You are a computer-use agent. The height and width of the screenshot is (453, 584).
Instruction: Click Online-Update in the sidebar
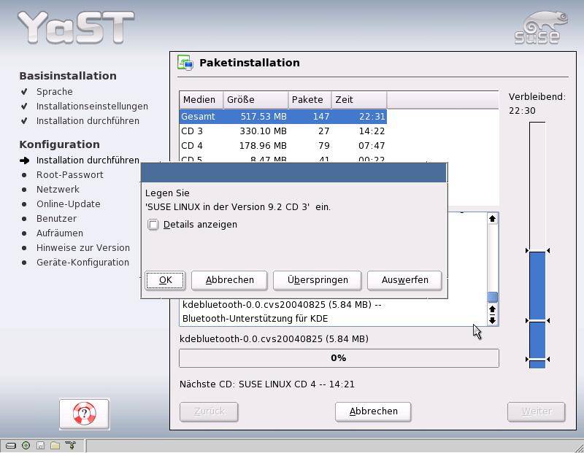coord(68,204)
